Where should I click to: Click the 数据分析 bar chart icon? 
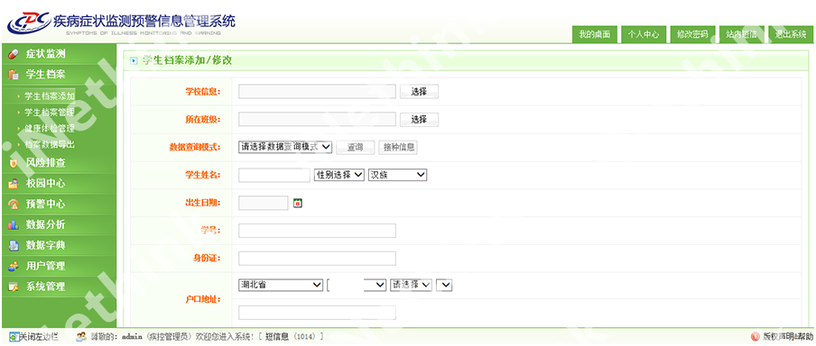(14, 225)
